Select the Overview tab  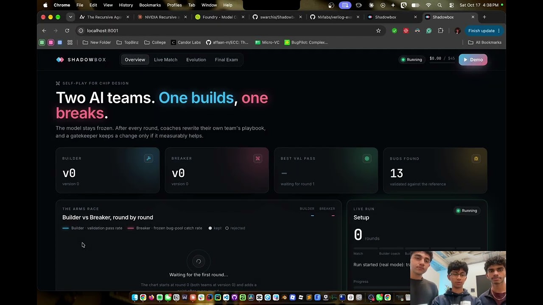(135, 60)
